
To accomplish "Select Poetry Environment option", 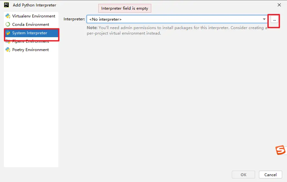I will [31, 50].
